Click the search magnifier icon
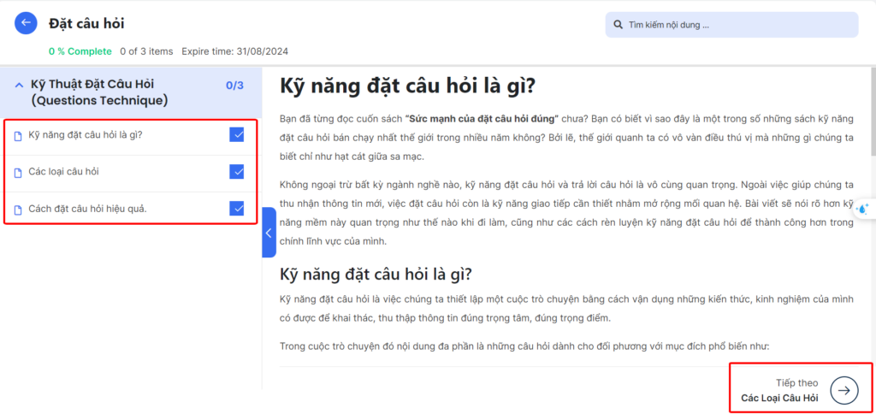Viewport: 876px width, 414px height. coord(618,25)
